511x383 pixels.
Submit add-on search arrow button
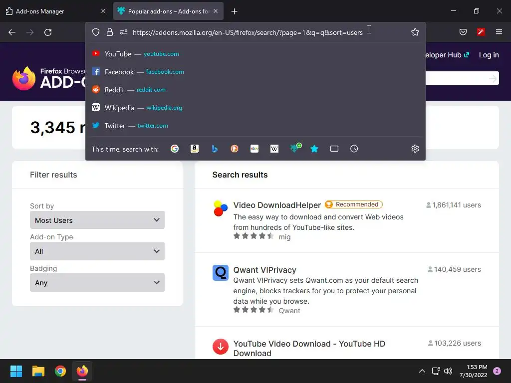point(493,78)
